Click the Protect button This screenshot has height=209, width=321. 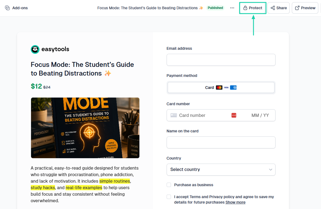point(253,8)
